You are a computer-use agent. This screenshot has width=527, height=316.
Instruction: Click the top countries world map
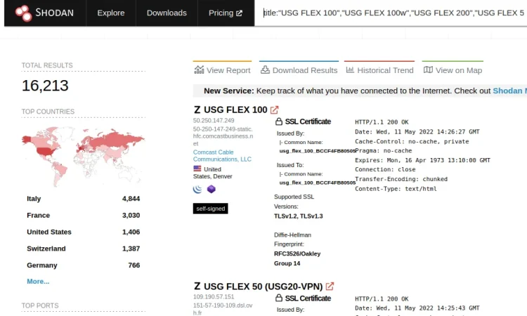point(83,156)
